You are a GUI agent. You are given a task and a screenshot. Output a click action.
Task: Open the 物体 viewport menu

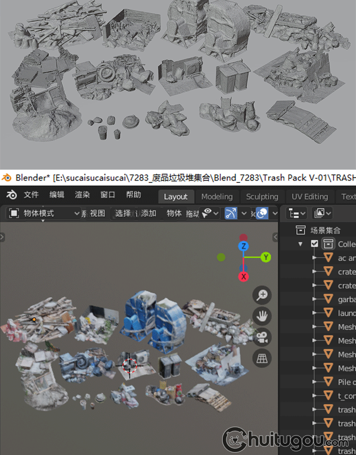tap(174, 214)
